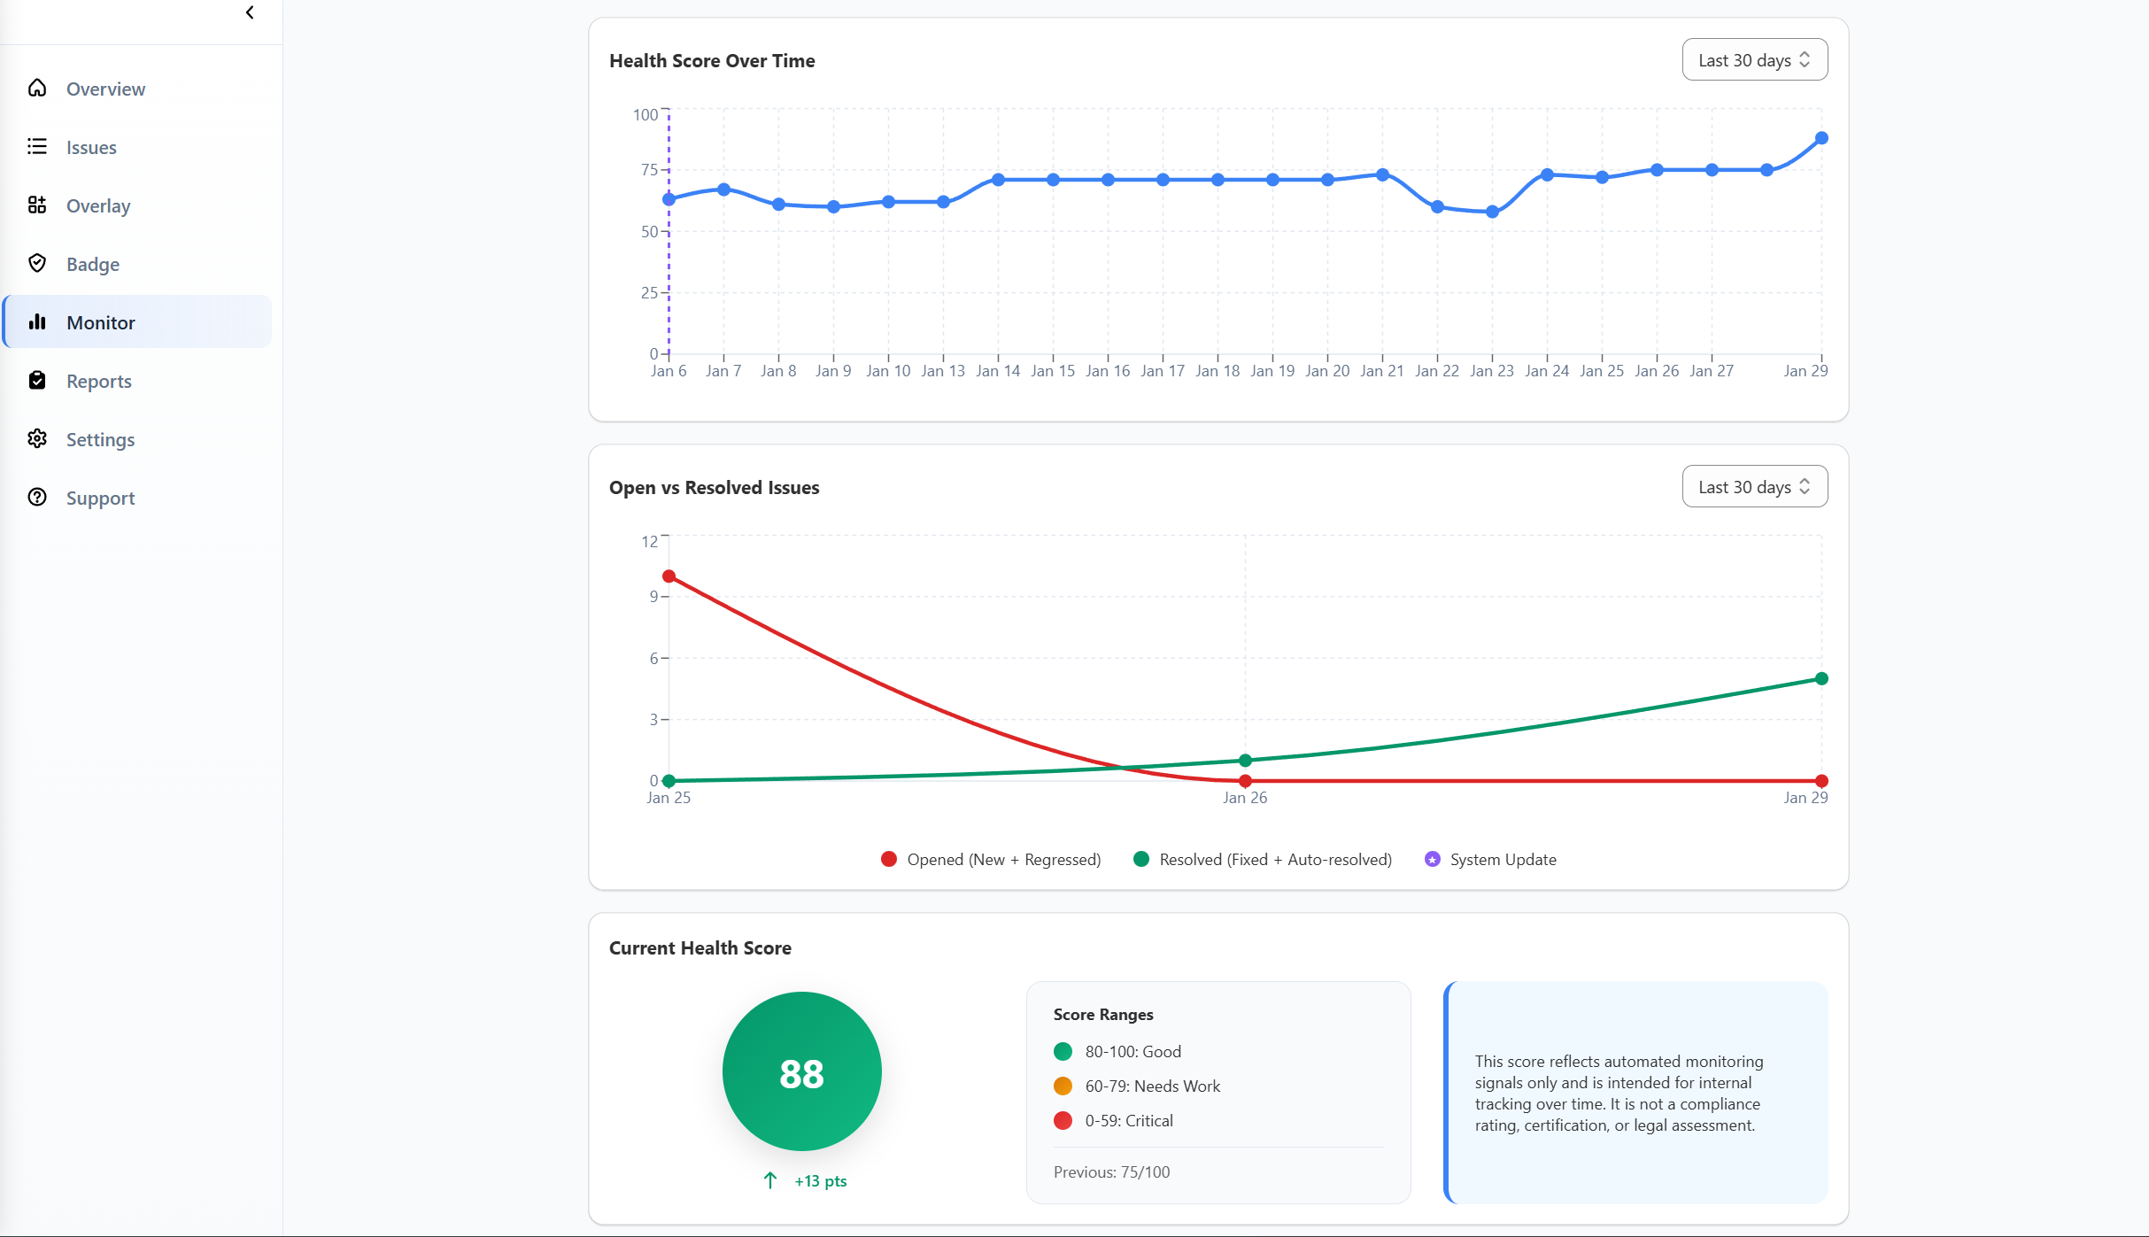Click the Support question-mark icon
Viewport: 2149px width, 1237px height.
[37, 497]
